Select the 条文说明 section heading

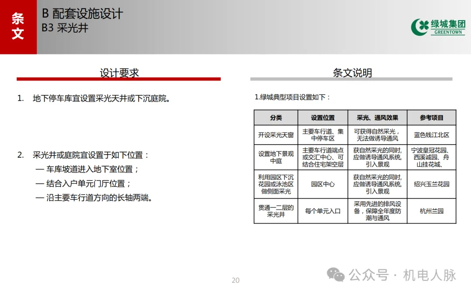click(352, 73)
